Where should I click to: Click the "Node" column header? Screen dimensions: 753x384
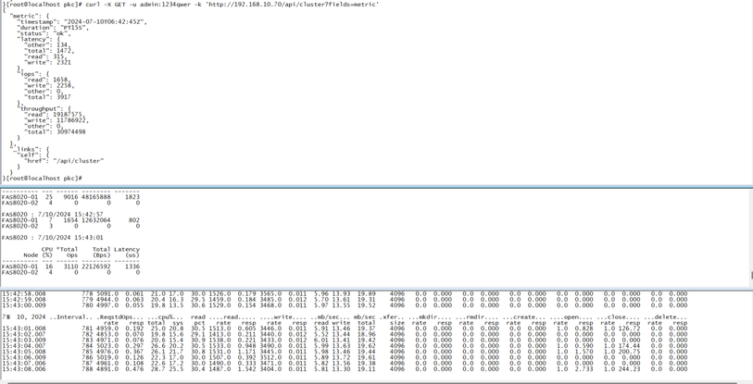pos(31,254)
